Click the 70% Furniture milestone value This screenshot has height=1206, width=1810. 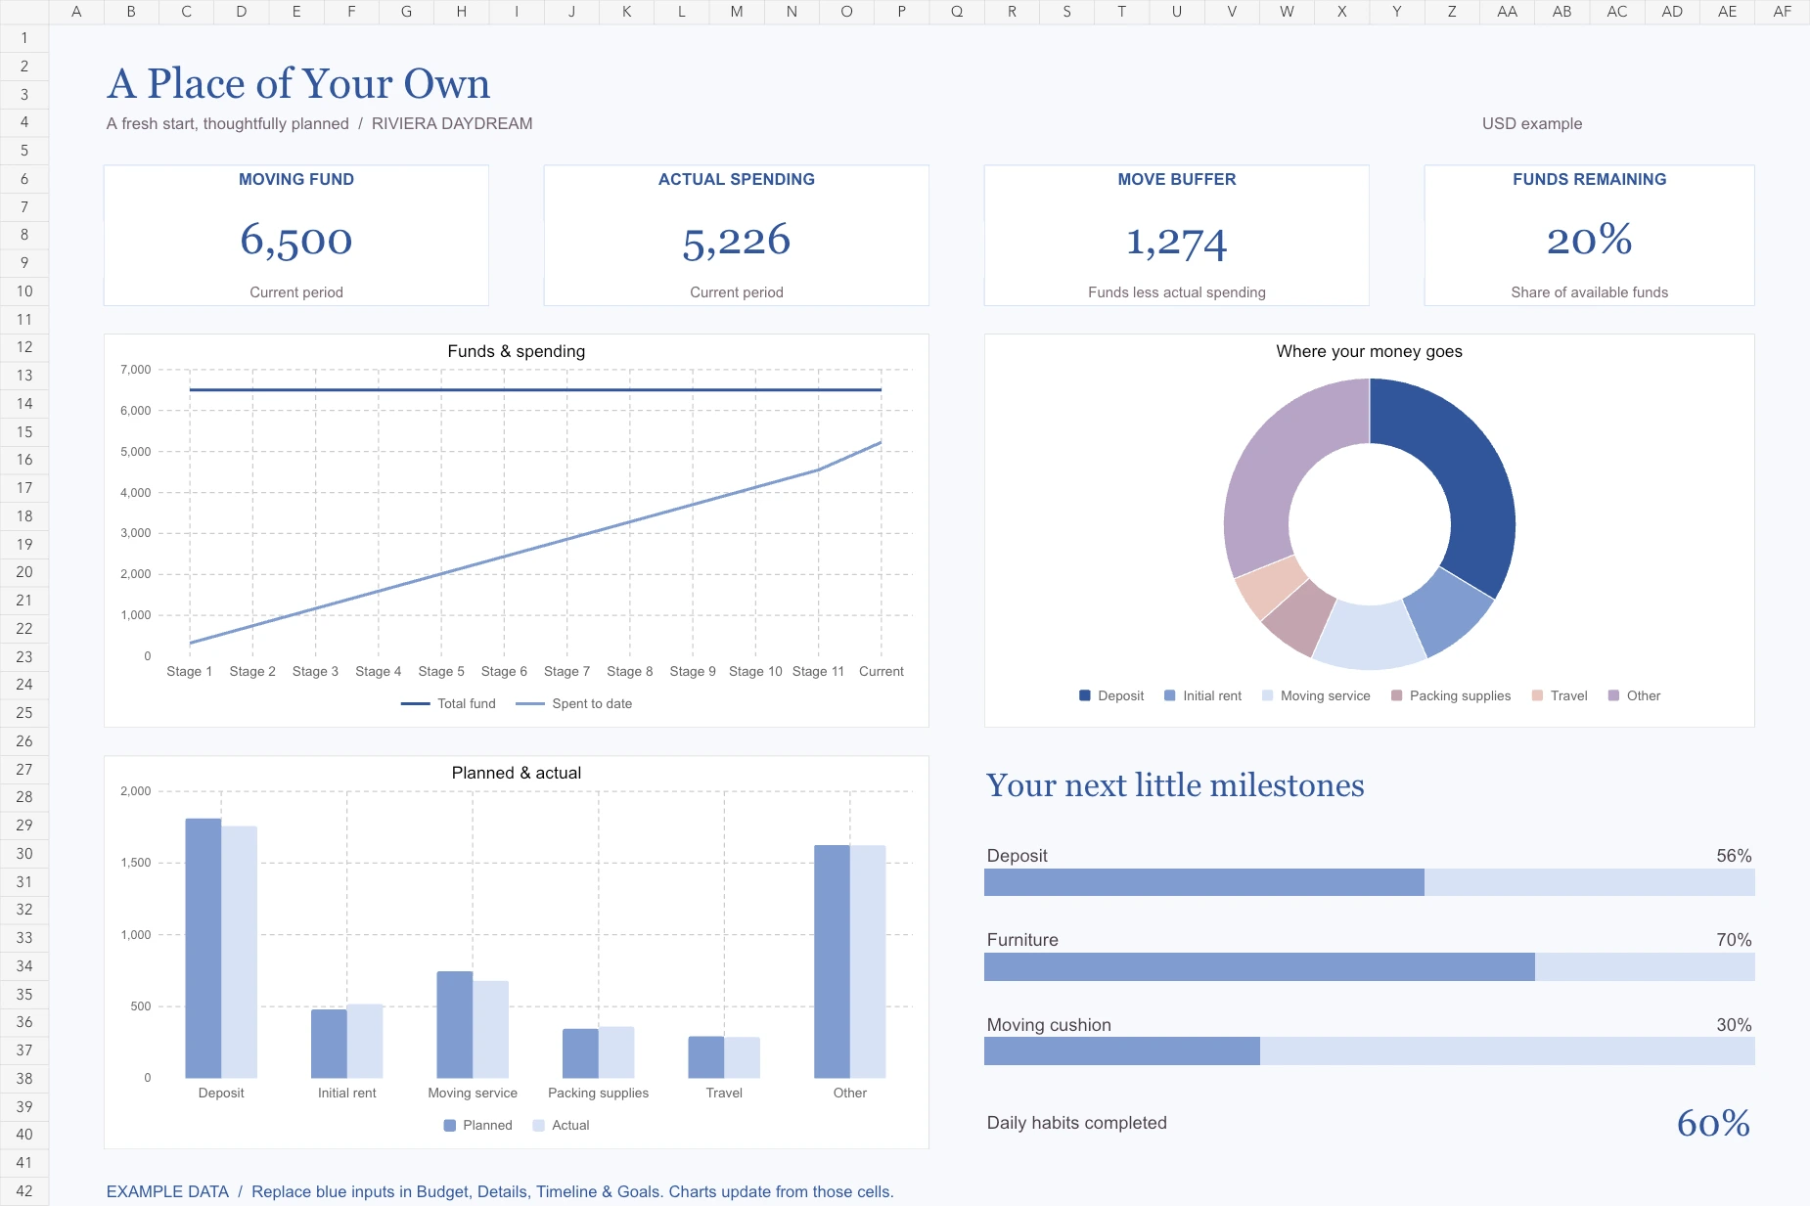pyautogui.click(x=1734, y=940)
